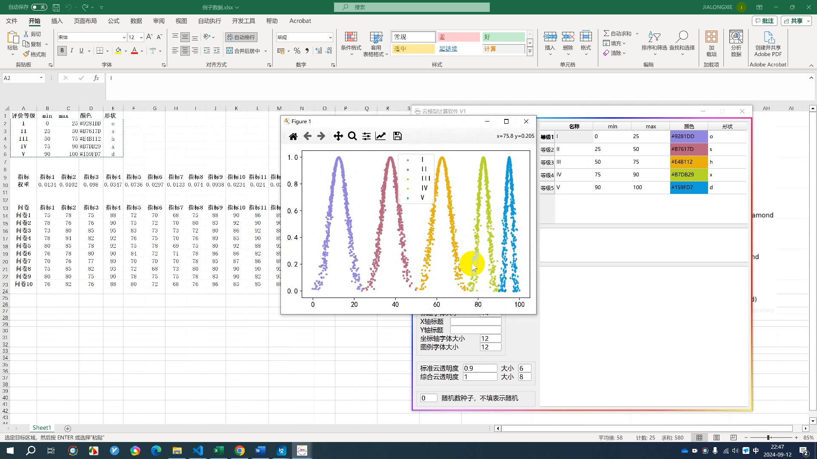The width and height of the screenshot is (817, 459).
Task: Toggle the Wrap Text (自动换行) button
Action: (x=241, y=37)
